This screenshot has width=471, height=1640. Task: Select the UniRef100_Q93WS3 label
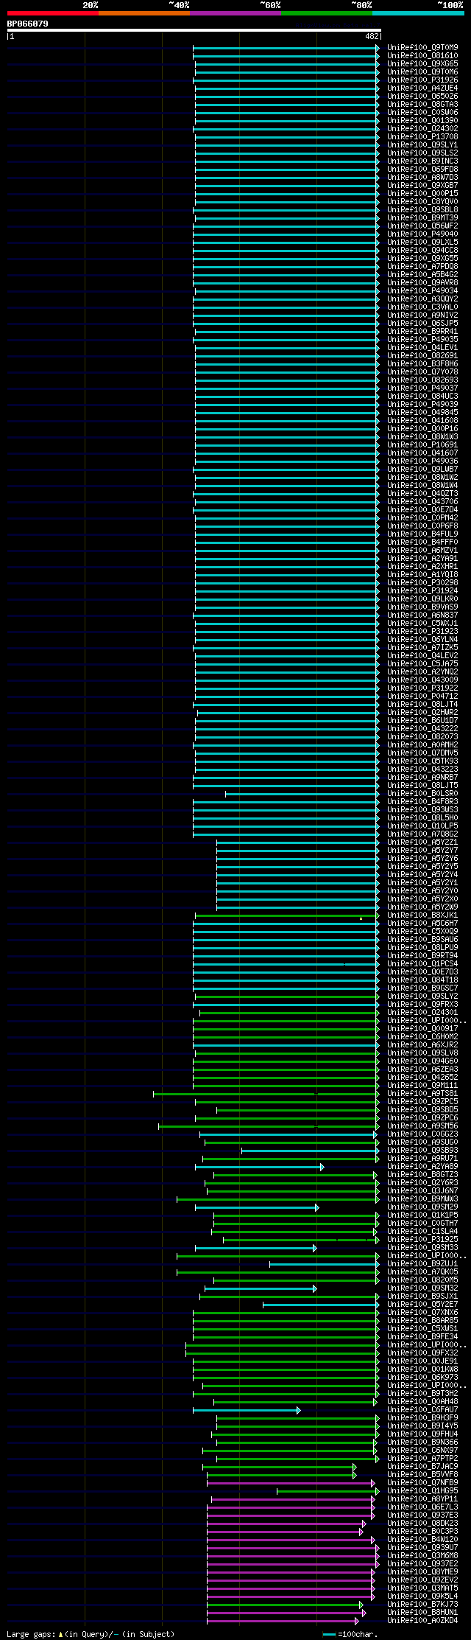pos(422,809)
